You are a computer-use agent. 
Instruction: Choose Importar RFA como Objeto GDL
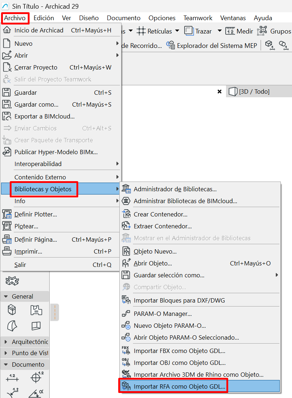[179, 386]
